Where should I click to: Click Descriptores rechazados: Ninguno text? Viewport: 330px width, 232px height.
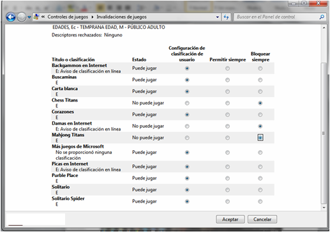87,35
